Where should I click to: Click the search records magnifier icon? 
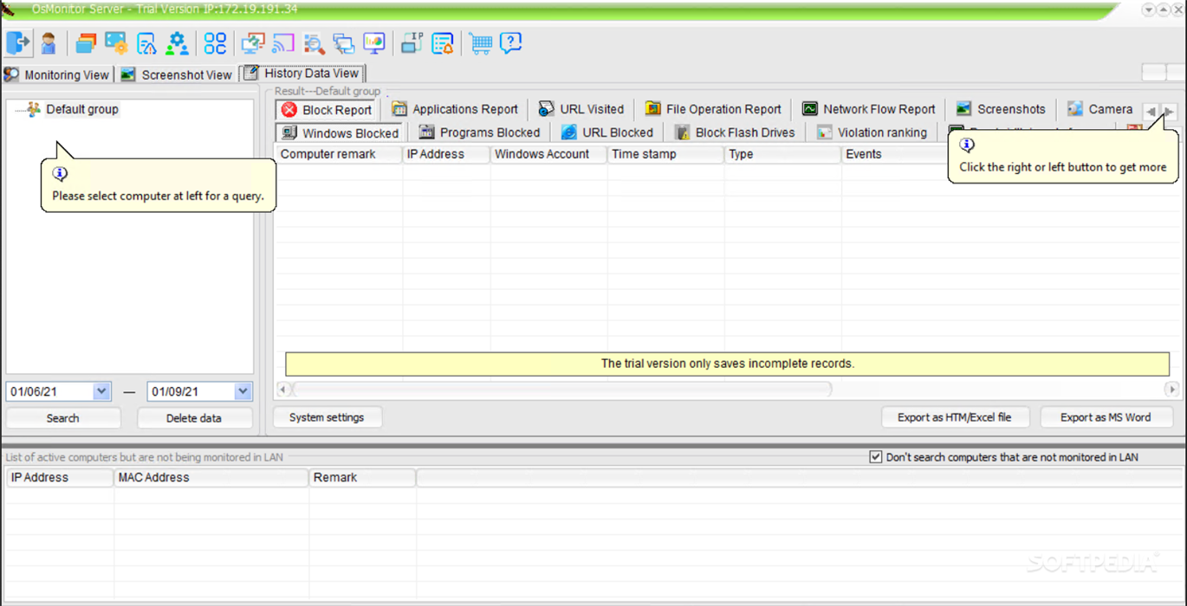point(314,42)
